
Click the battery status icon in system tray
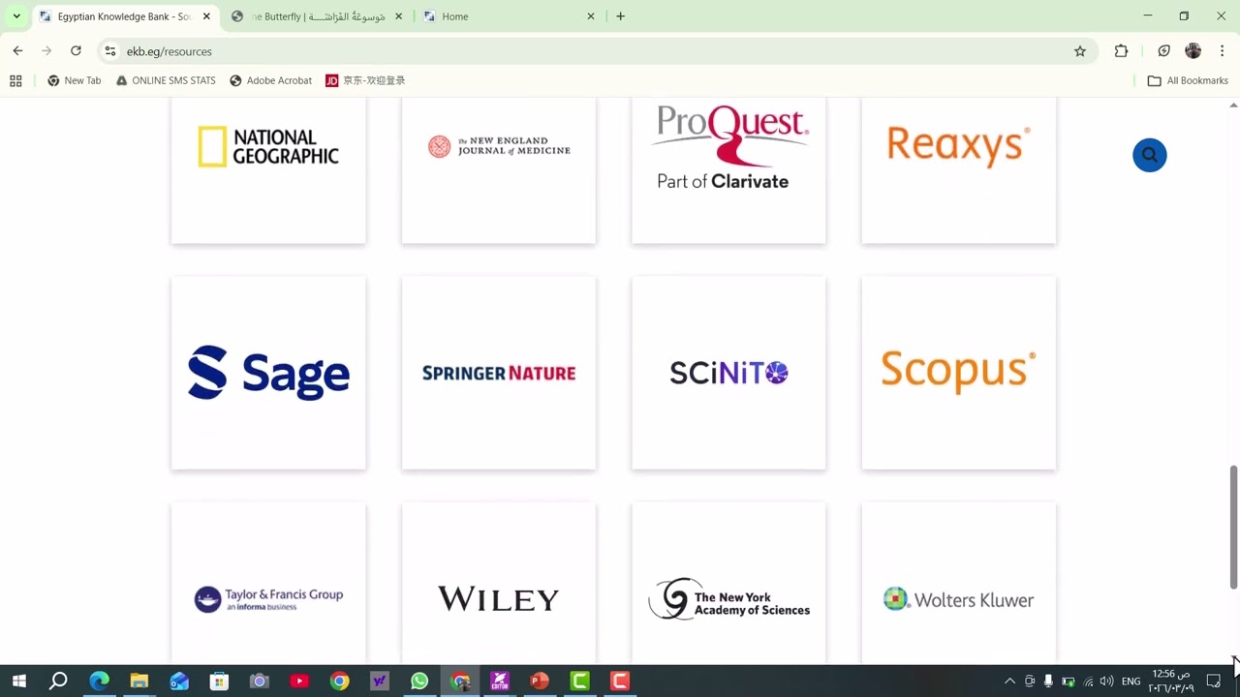click(1069, 682)
